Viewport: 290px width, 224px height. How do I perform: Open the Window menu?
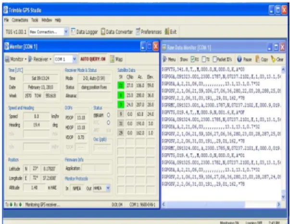coord(47,20)
